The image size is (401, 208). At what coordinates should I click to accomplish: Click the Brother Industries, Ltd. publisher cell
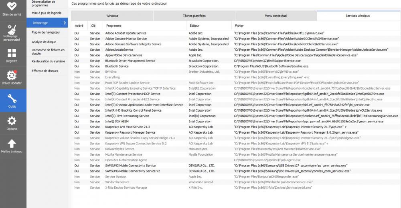(204, 72)
